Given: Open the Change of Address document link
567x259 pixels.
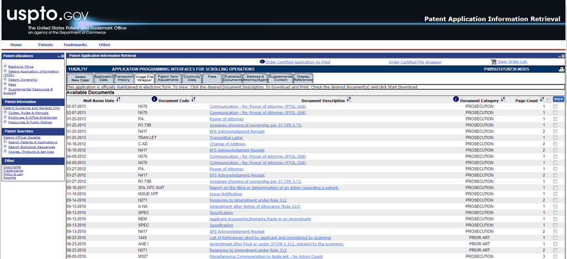Looking at the screenshot, I should tap(228, 144).
